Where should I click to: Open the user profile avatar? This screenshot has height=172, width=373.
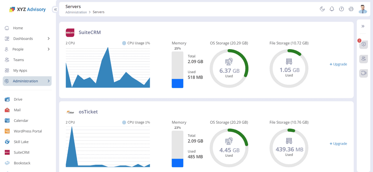[x=363, y=9]
